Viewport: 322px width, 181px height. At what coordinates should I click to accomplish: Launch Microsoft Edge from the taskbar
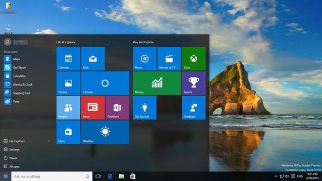(110, 176)
